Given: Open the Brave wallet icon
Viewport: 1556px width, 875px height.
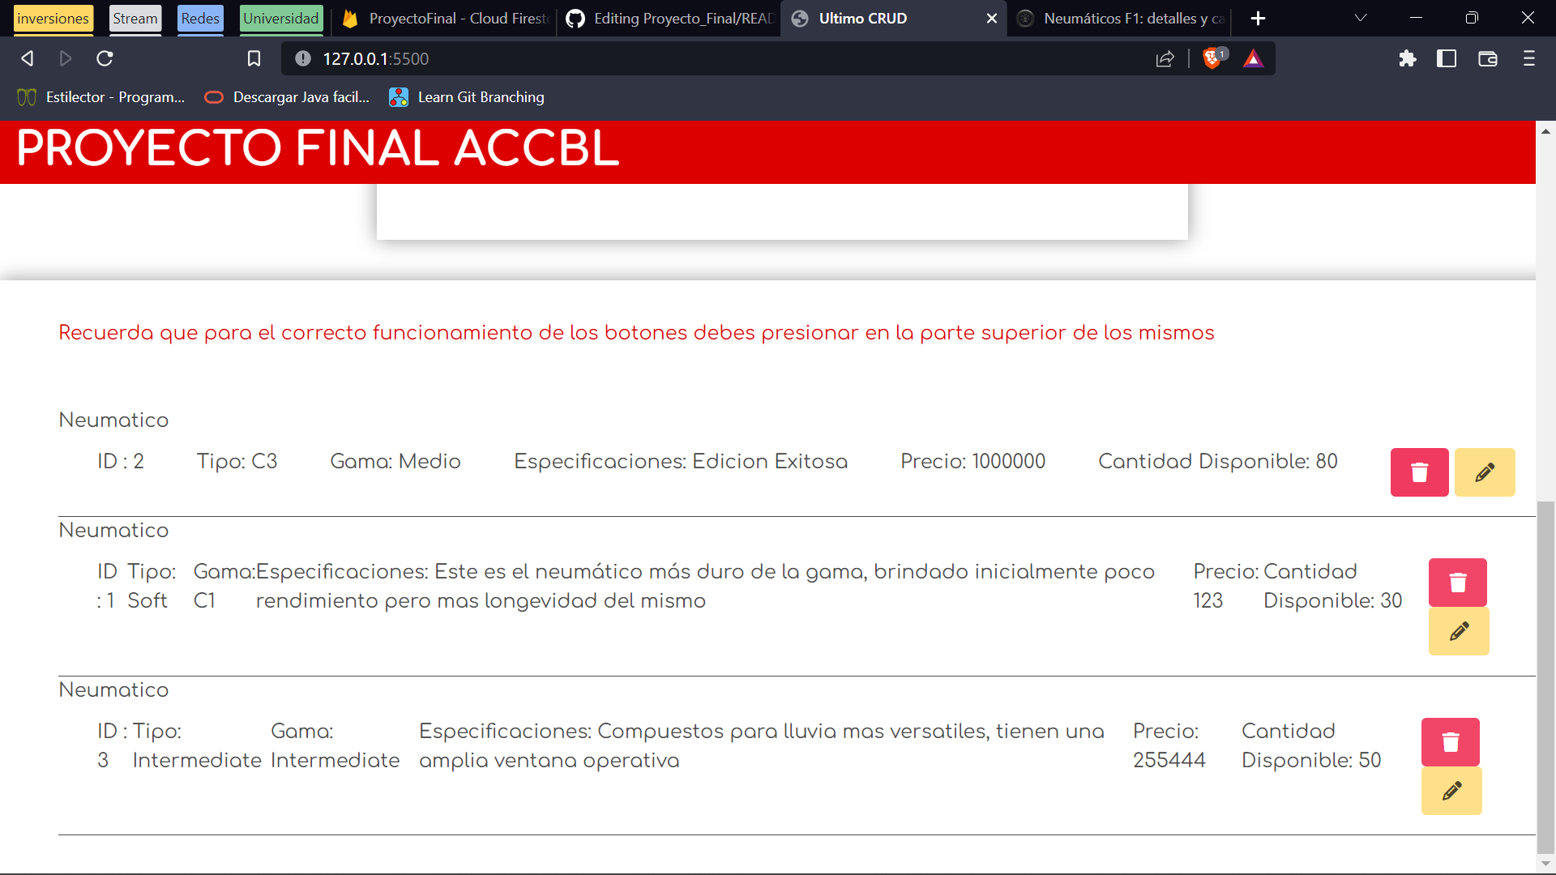Looking at the screenshot, I should pyautogui.click(x=1487, y=58).
